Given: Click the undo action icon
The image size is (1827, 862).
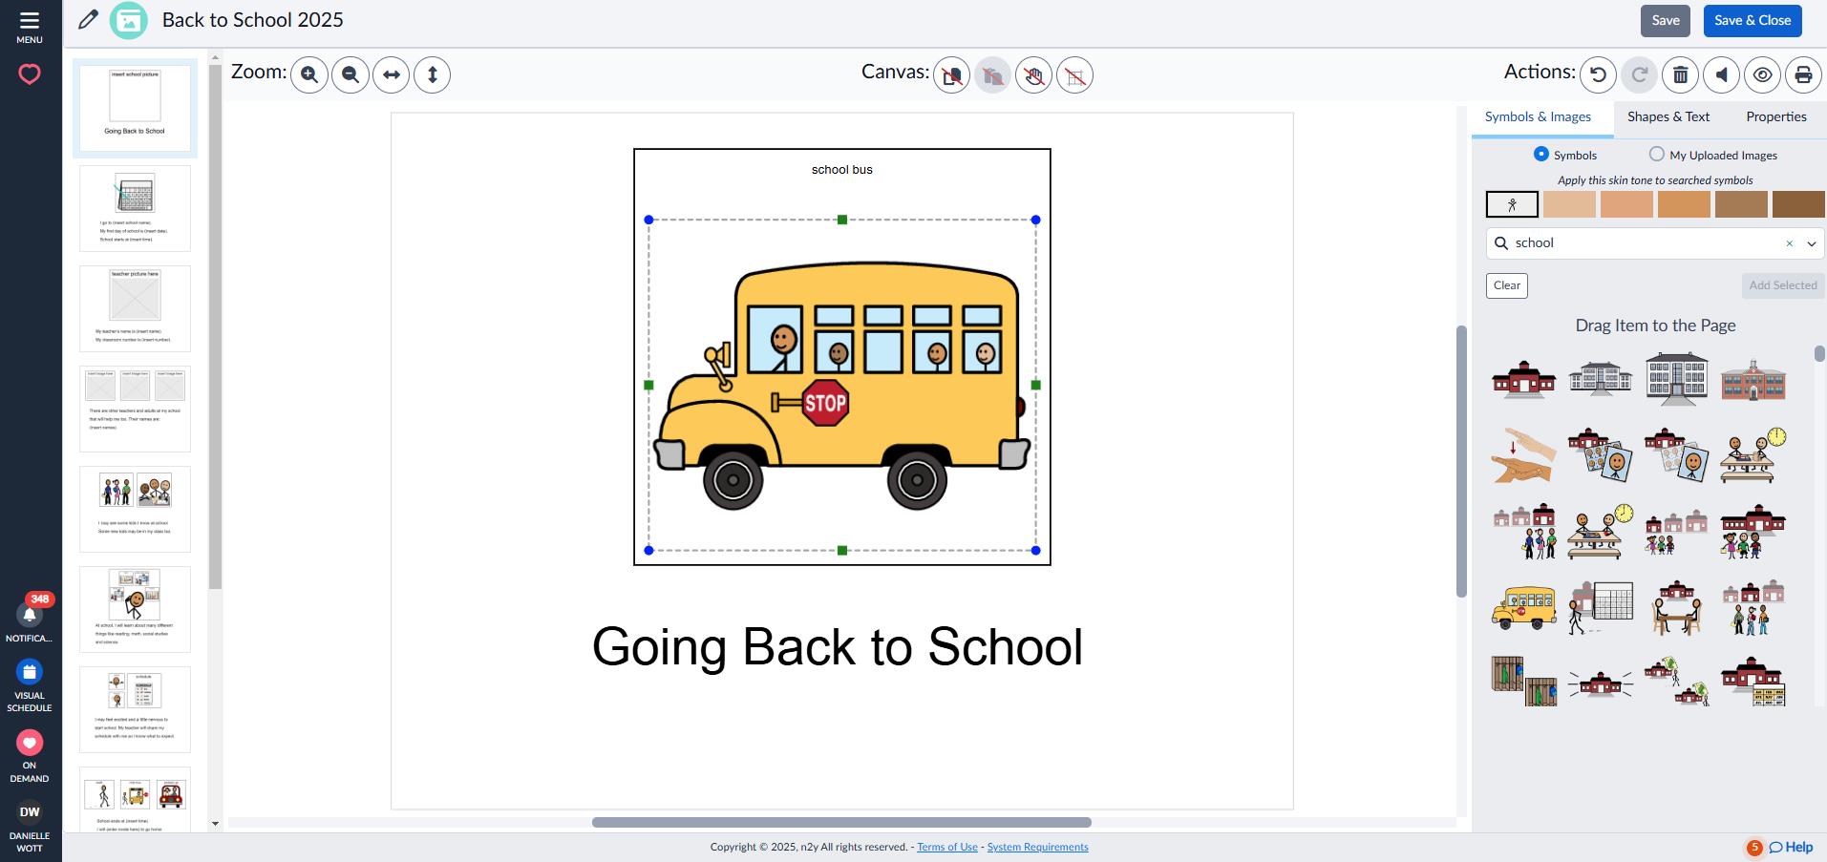Looking at the screenshot, I should click(x=1599, y=74).
